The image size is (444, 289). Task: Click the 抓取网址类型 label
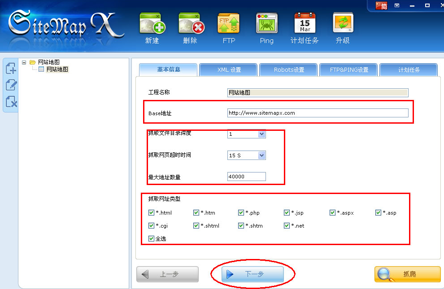point(164,199)
